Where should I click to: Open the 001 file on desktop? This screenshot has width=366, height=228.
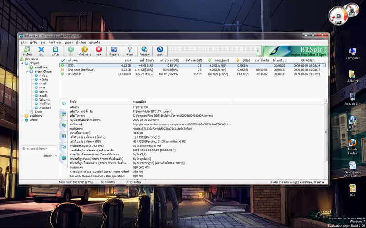click(352, 190)
